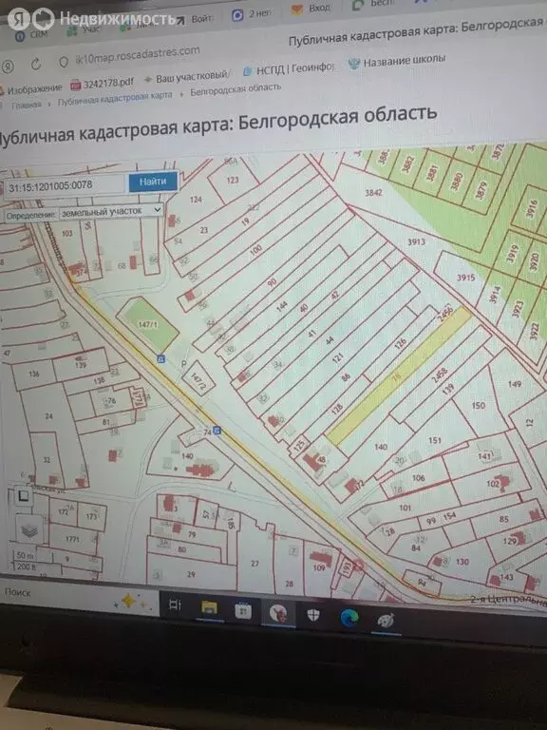Select the highlighted yellow parcel 78
Viewport: 547px width, 730px height.
tap(399, 375)
